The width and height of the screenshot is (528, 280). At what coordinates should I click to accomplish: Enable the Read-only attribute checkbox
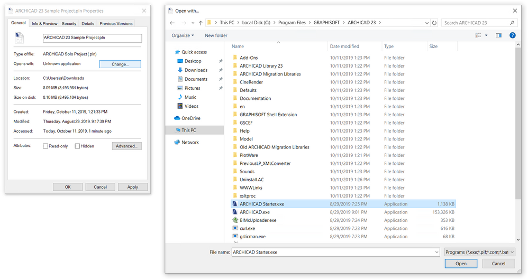pyautogui.click(x=45, y=146)
